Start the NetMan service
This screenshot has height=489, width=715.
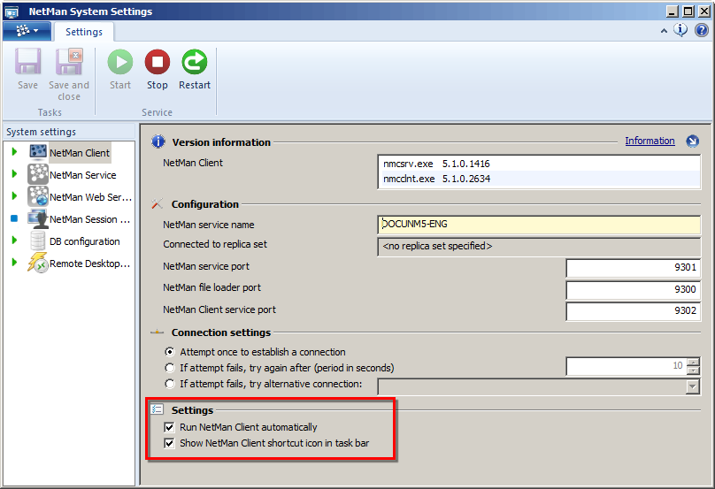(x=120, y=62)
